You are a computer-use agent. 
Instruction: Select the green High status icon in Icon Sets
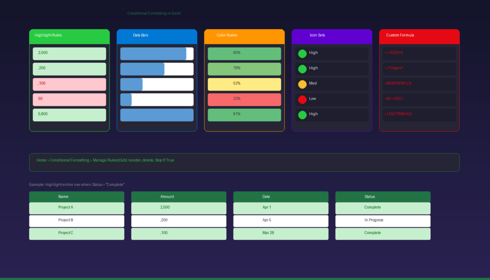[302, 53]
